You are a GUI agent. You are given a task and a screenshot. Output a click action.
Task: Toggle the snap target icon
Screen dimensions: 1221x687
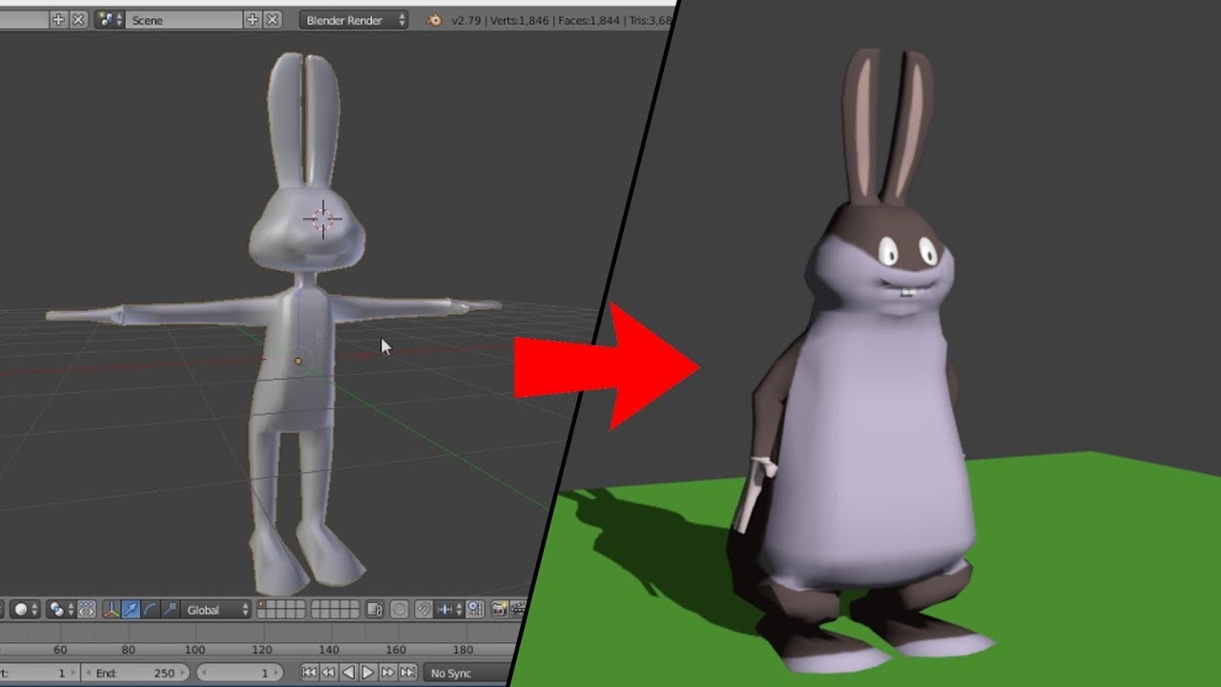pyautogui.click(x=475, y=609)
